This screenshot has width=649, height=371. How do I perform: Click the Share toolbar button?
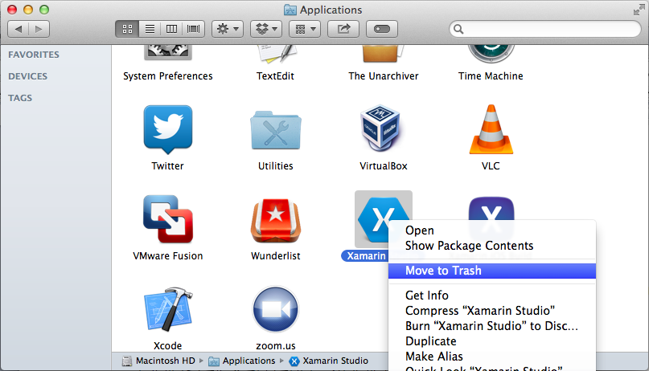point(344,29)
